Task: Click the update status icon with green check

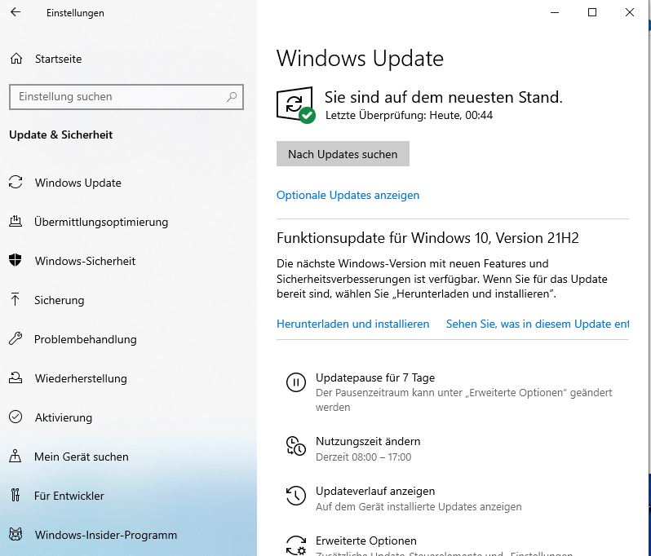Action: tap(295, 104)
